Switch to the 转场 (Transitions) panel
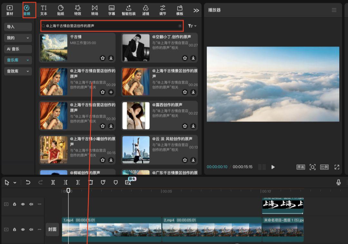 (x=95, y=10)
